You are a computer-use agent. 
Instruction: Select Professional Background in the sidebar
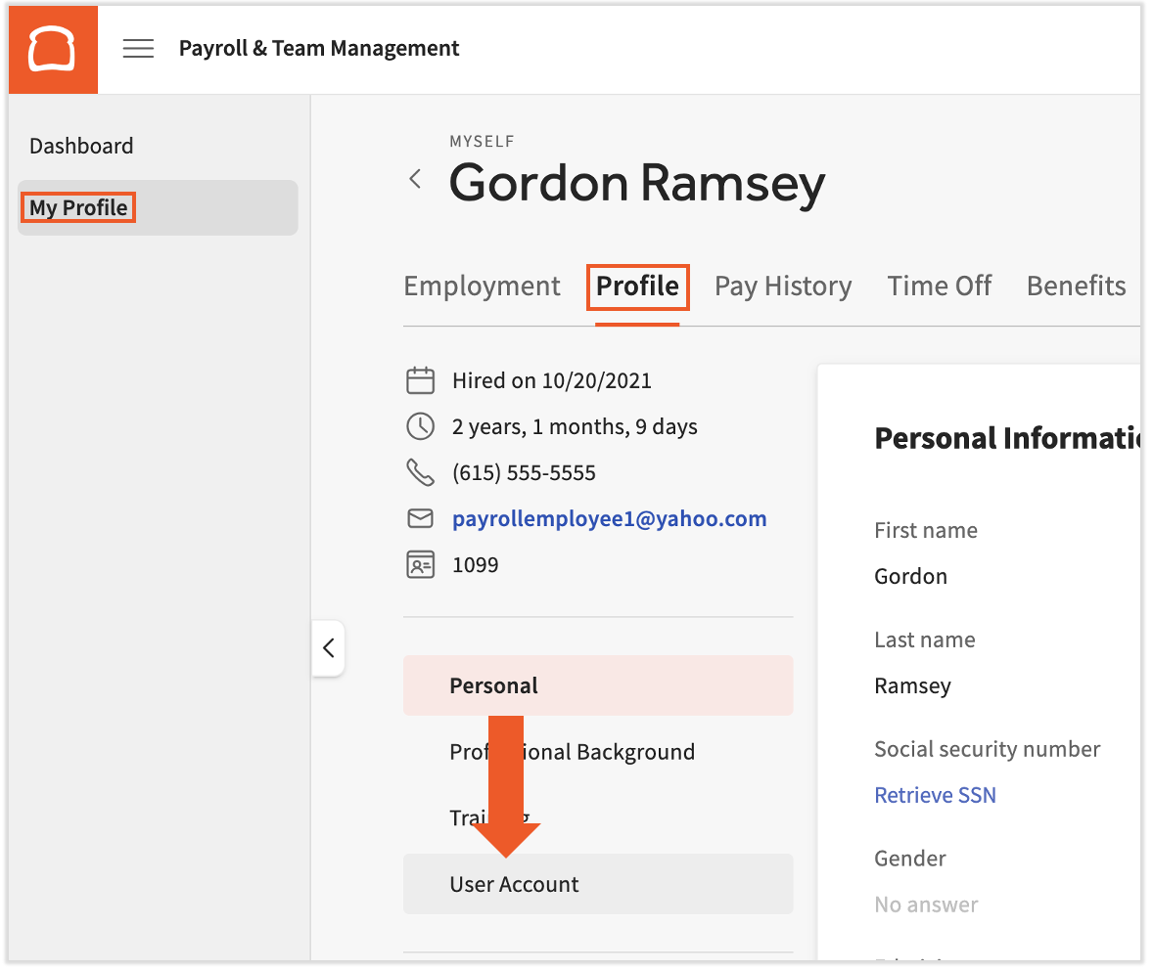coord(572,751)
